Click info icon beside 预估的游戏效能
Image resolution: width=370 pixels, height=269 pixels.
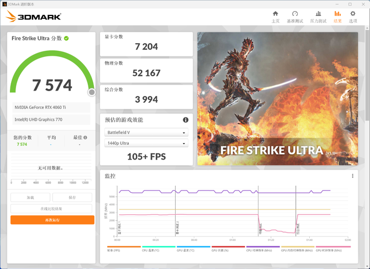(x=186, y=120)
